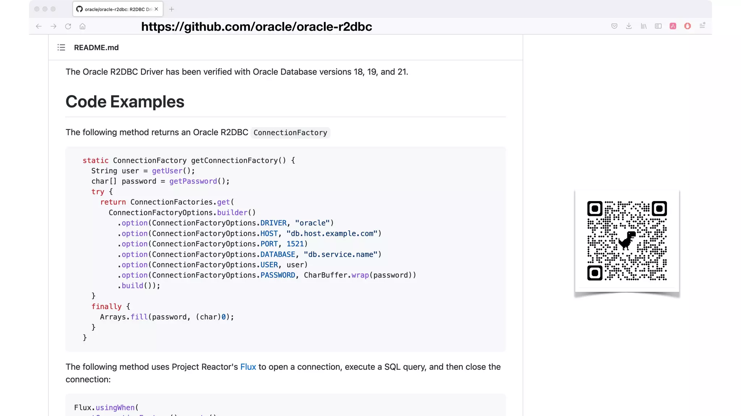Image resolution: width=741 pixels, height=416 pixels.
Task: Click the macOS green fullscreen button
Action: tap(53, 9)
